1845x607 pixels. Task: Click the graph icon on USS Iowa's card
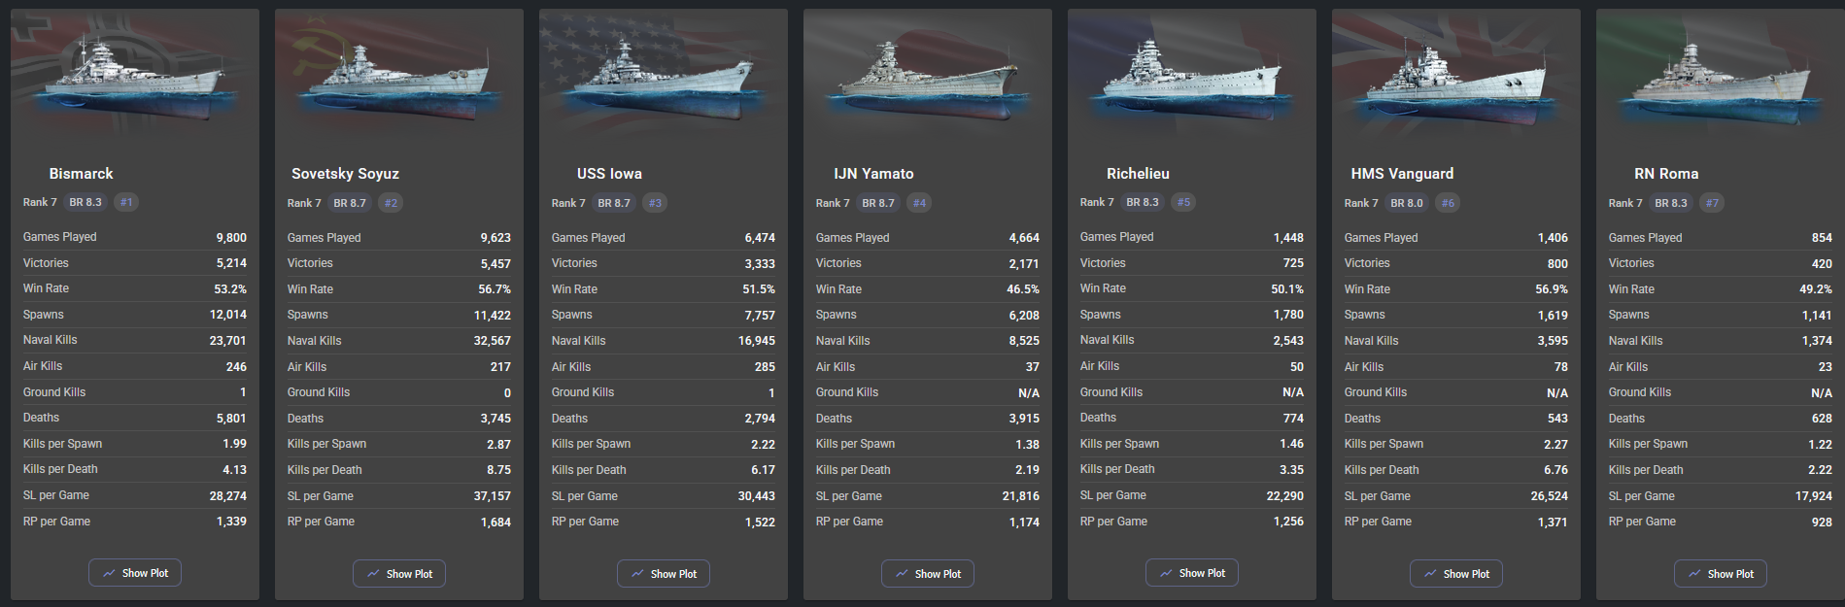coord(637,574)
